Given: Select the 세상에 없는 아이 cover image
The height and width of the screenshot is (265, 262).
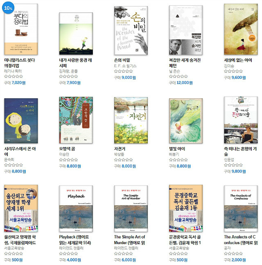Looking at the screenshot, I should point(241,29).
